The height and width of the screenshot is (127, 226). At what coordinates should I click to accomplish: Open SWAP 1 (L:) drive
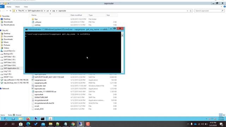coord(8,77)
